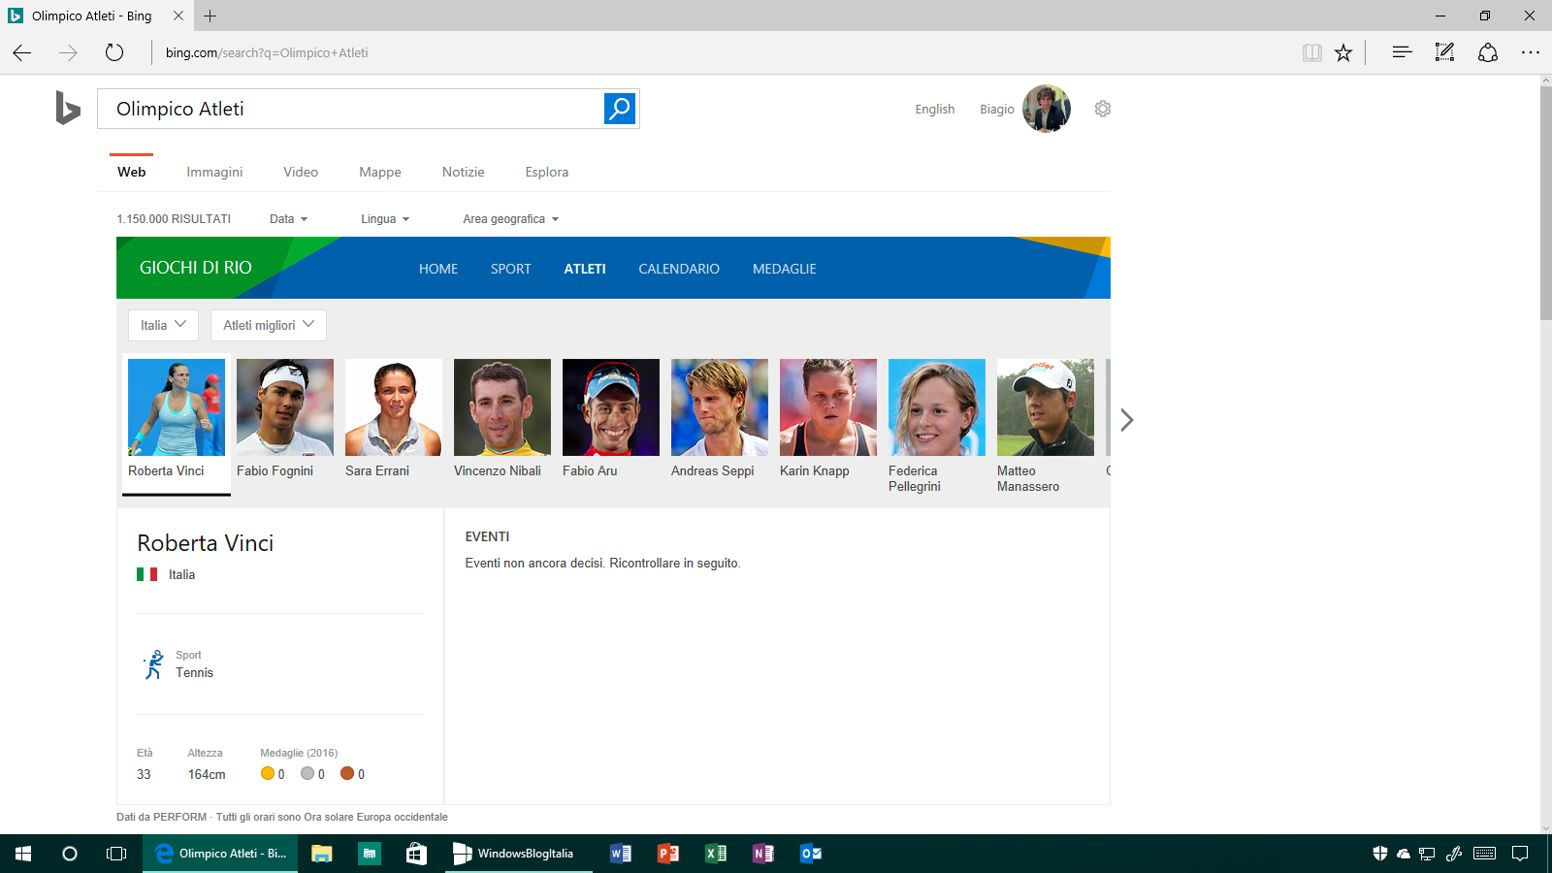Open Windows Defender tray icon
The image size is (1552, 873).
[1379, 854]
